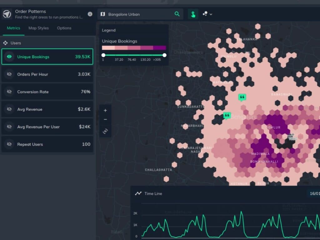Open the info icon beside Order Patterns
Image resolution: width=320 pixels, height=240 pixels.
[90, 14]
